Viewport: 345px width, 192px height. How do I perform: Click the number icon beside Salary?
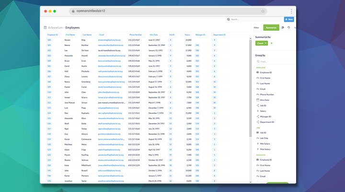pyautogui.click(x=258, y=111)
